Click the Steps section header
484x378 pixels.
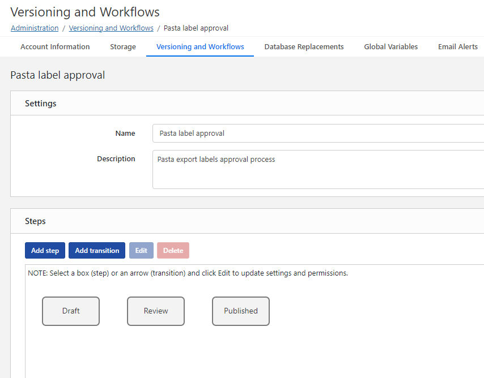(35, 221)
